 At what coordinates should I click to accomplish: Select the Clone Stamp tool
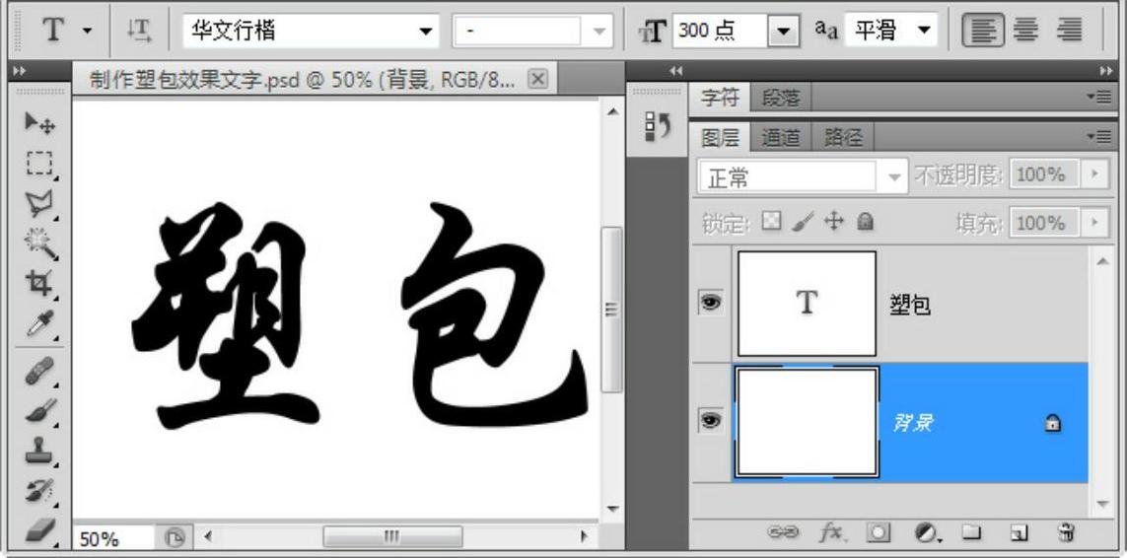click(x=39, y=453)
